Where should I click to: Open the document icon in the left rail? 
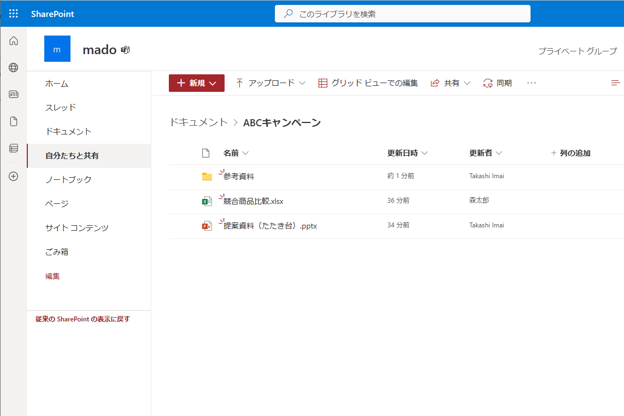(13, 121)
